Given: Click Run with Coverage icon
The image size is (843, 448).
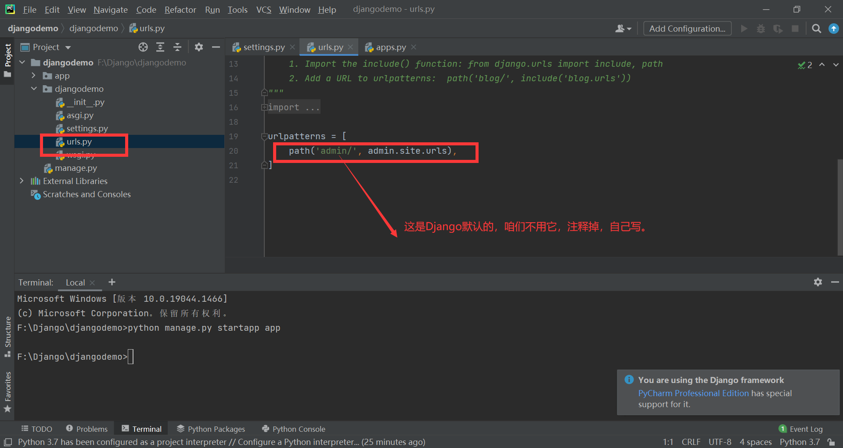Looking at the screenshot, I should point(778,29).
